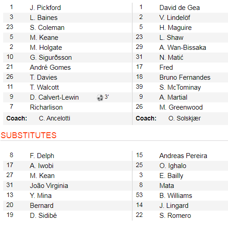228x226 pixels.
Task: Click G. Sigurðsson in Everton lineup
Action: coord(51,58)
